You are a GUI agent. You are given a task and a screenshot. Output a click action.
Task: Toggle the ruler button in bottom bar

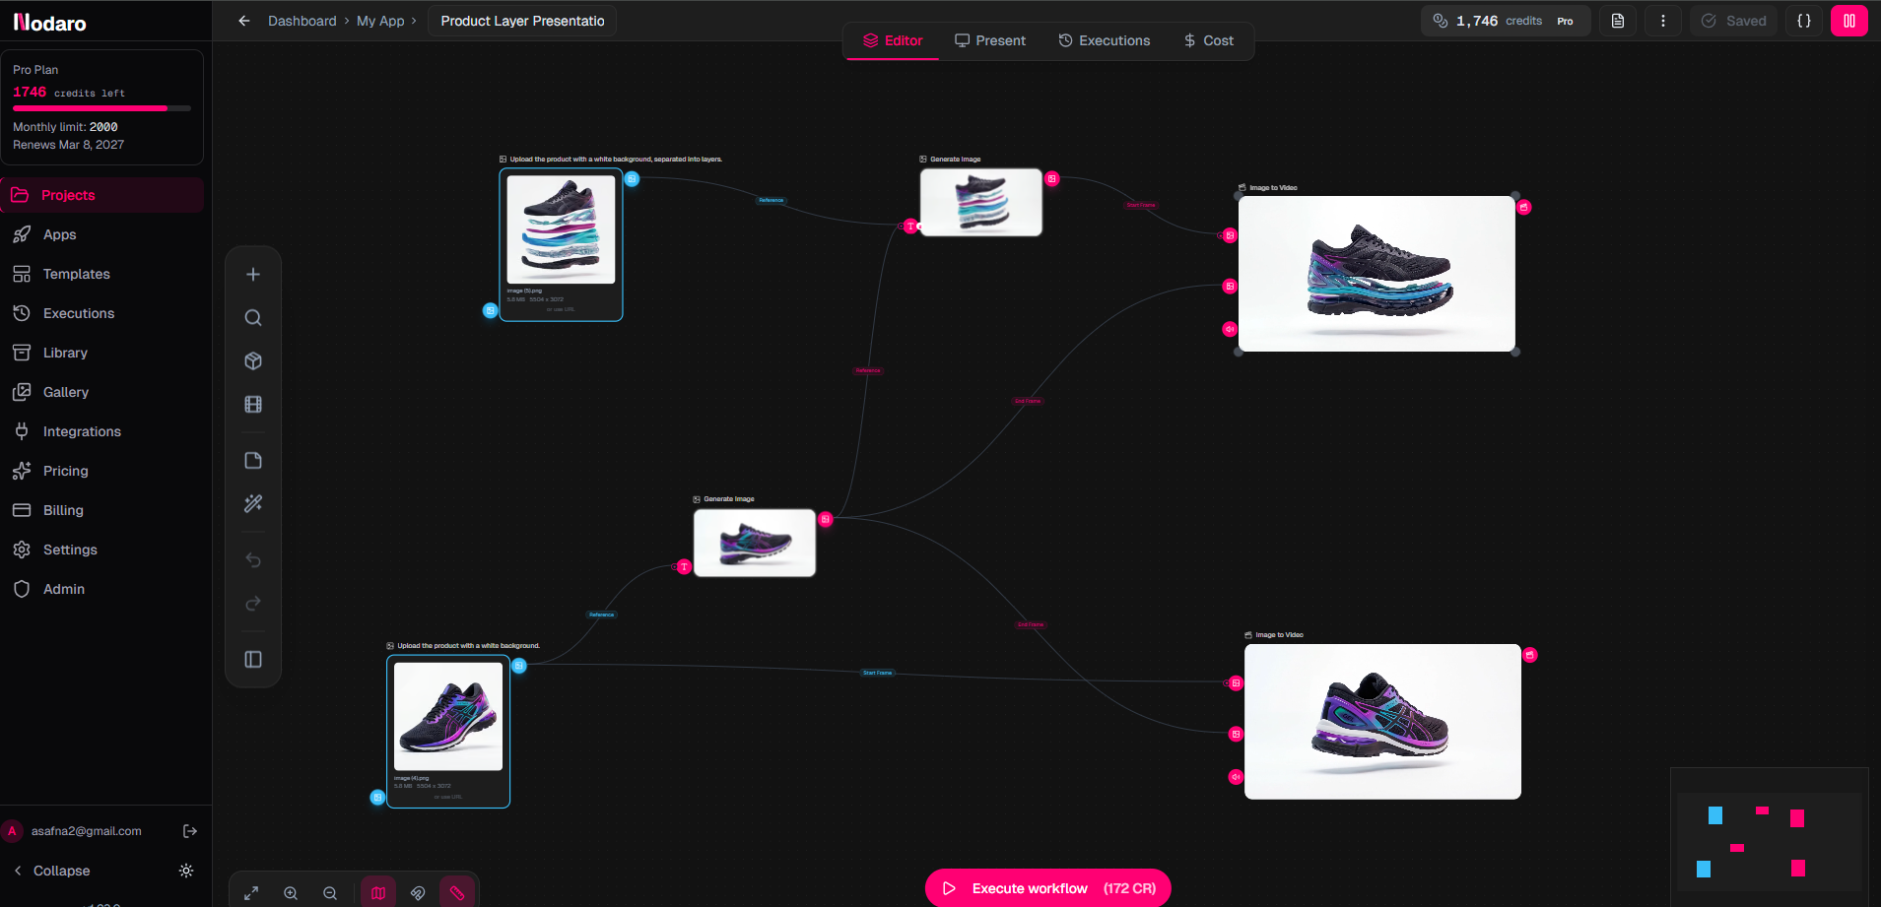457,893
